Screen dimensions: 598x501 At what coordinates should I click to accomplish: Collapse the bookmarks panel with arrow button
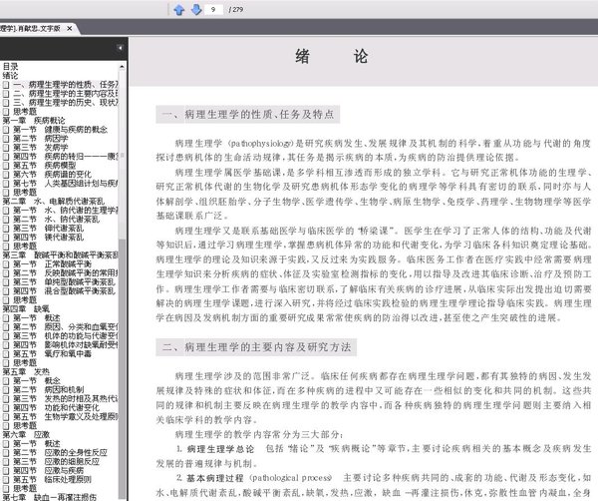pos(120,48)
